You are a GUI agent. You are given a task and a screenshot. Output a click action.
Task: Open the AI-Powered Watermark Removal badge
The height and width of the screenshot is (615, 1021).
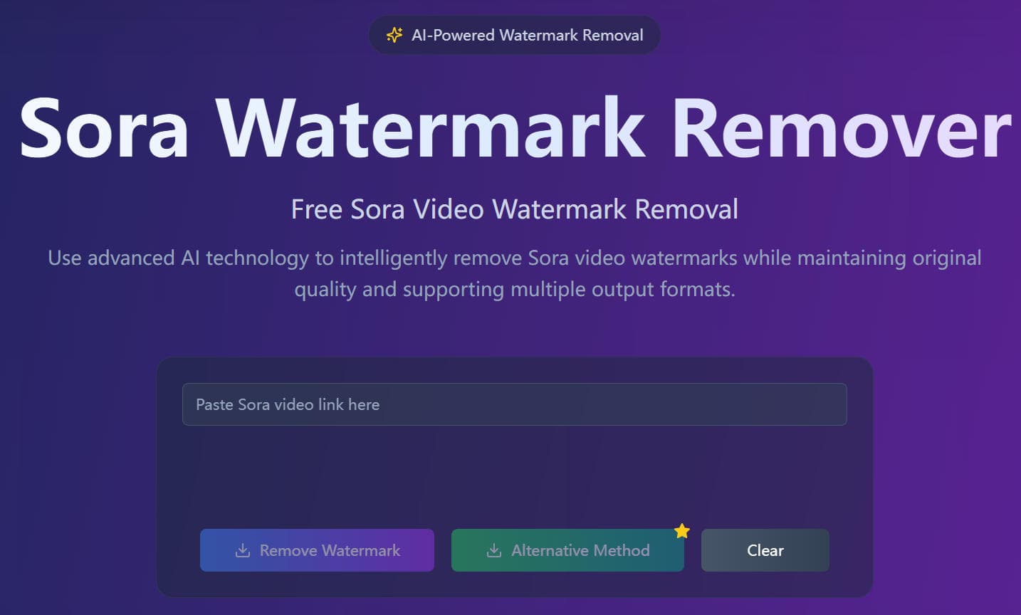point(514,34)
